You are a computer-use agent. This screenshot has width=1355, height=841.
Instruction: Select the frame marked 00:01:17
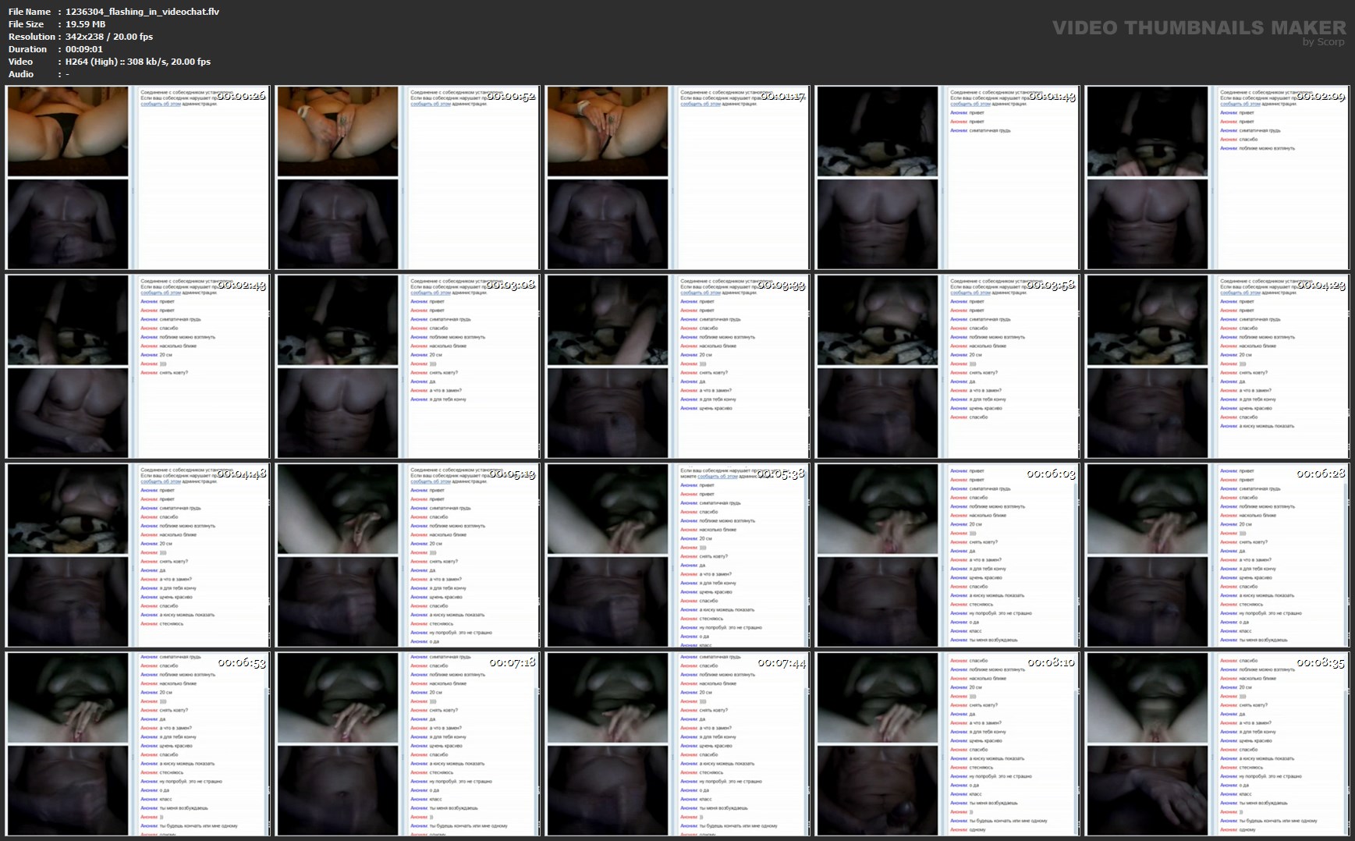(677, 177)
